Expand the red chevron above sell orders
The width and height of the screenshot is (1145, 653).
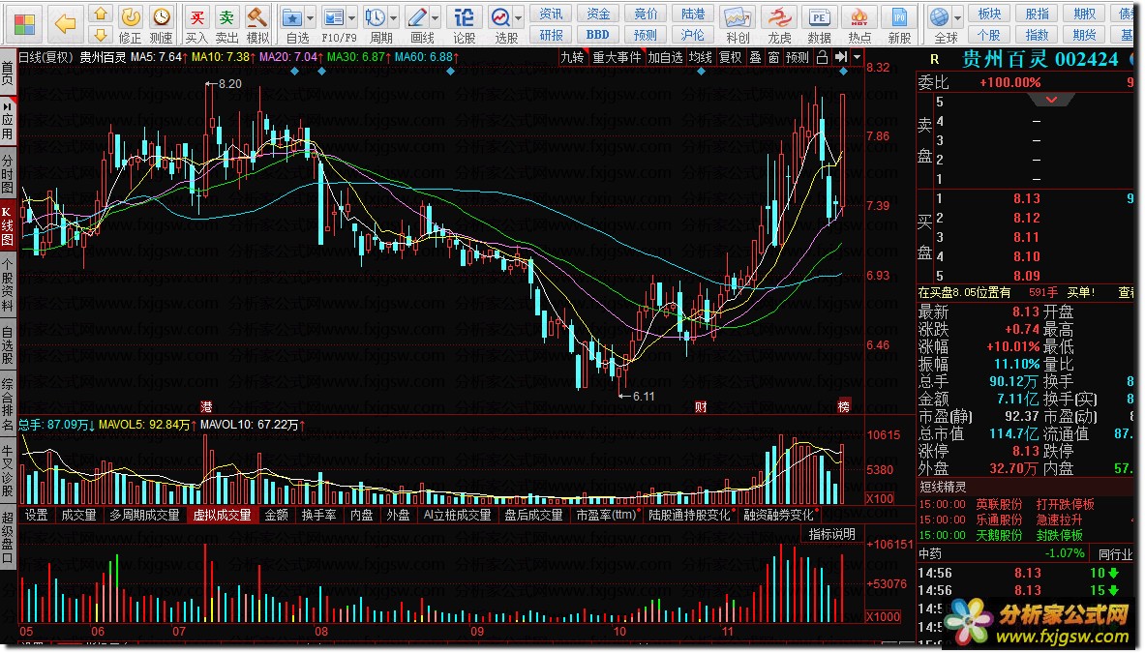1051,100
